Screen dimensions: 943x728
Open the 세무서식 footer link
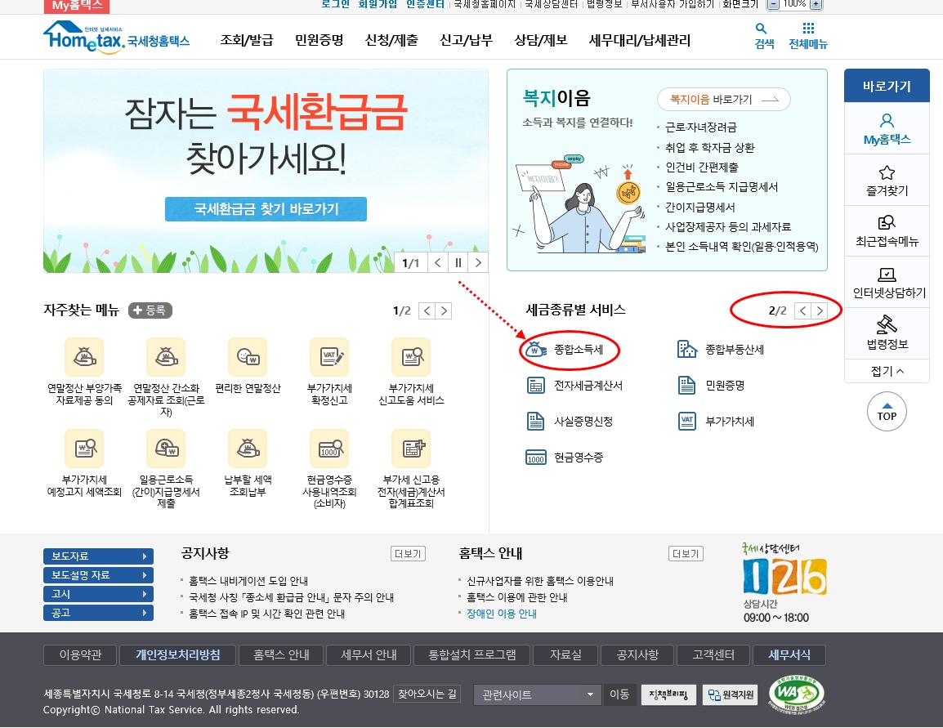pyautogui.click(x=789, y=654)
